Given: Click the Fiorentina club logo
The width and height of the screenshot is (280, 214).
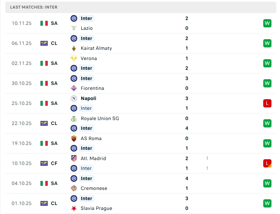Looking at the screenshot, I should pos(74,88).
